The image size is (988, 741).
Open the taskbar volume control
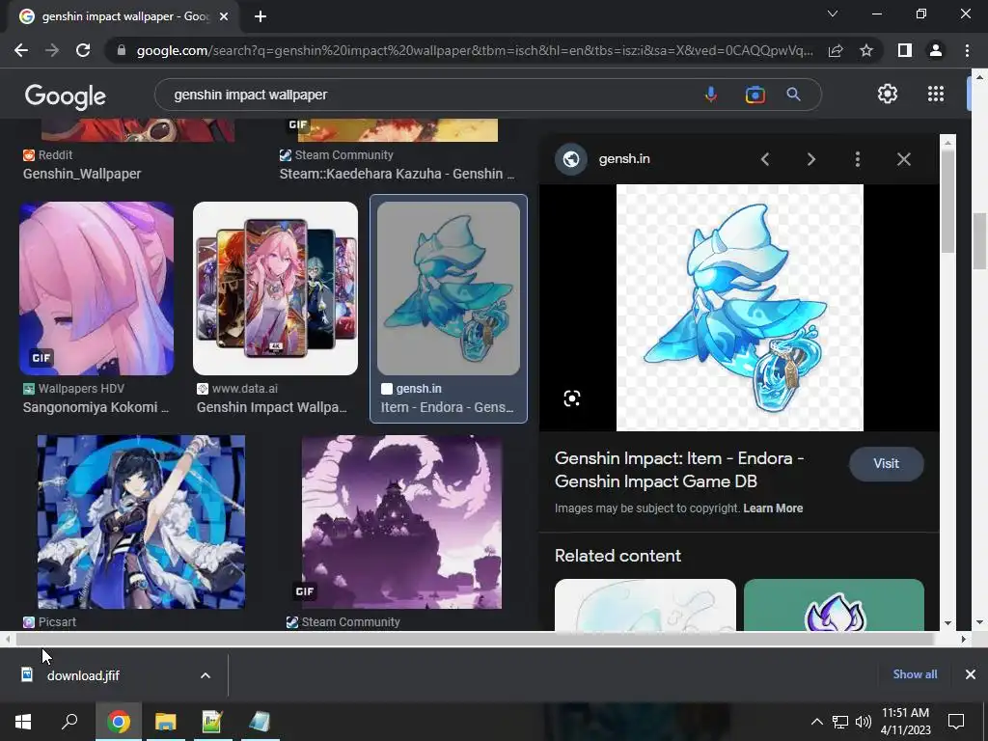point(864,722)
